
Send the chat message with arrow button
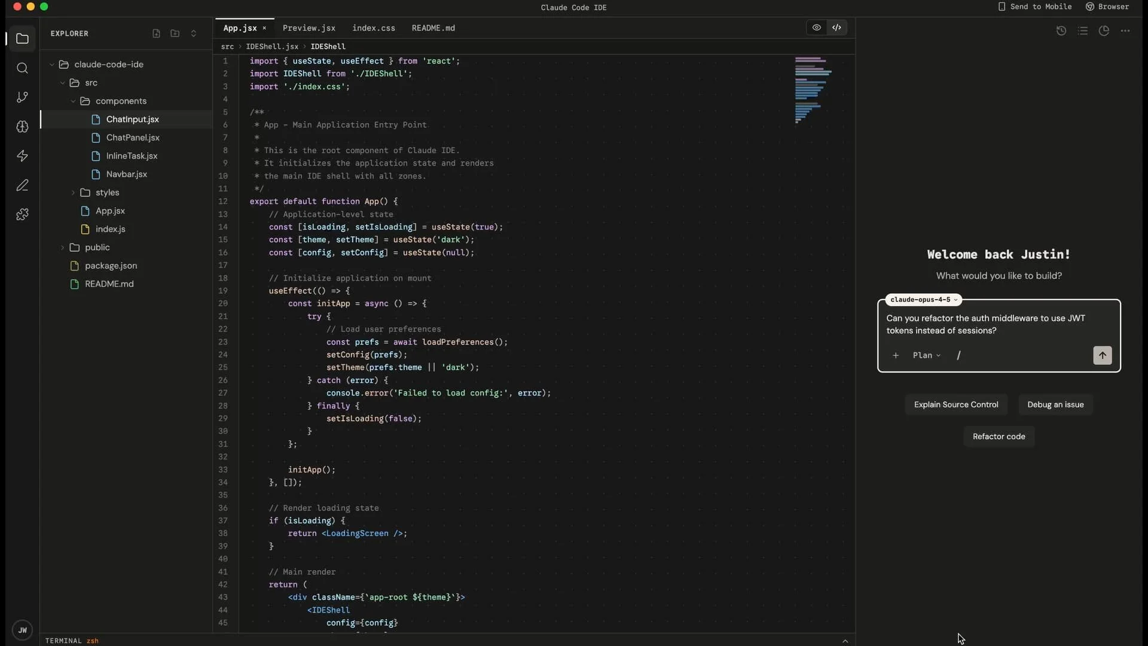coord(1102,355)
